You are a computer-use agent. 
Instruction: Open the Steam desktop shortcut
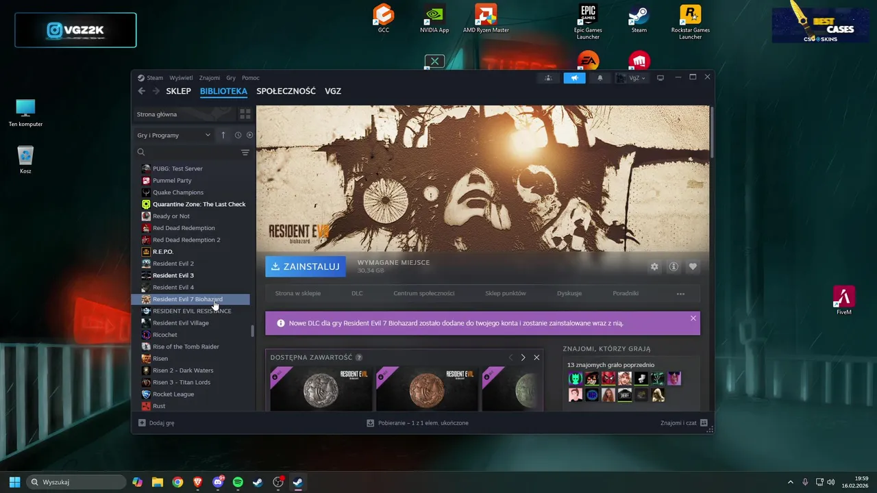[639, 18]
